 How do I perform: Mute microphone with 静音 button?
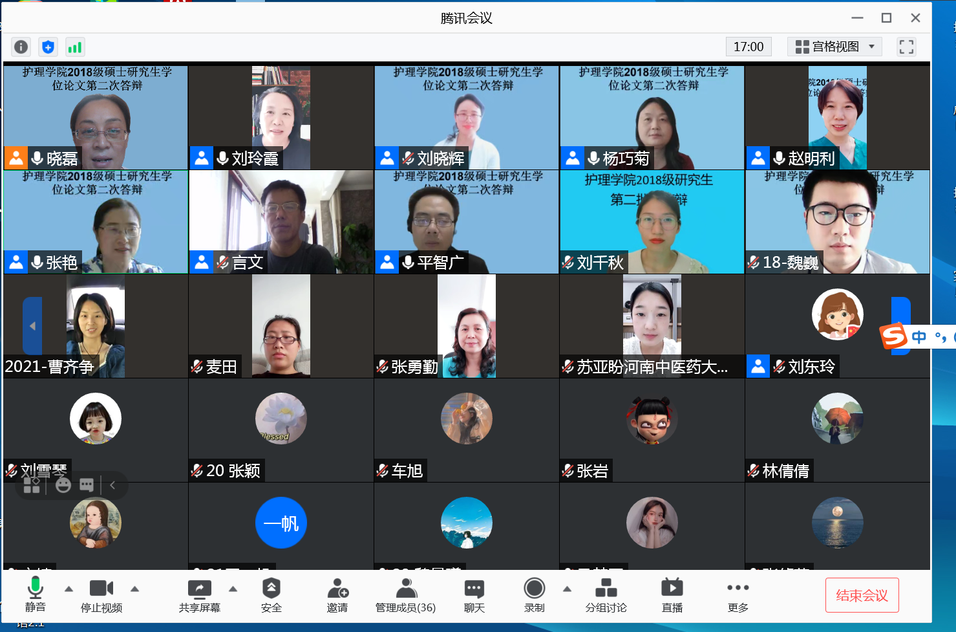pos(36,595)
